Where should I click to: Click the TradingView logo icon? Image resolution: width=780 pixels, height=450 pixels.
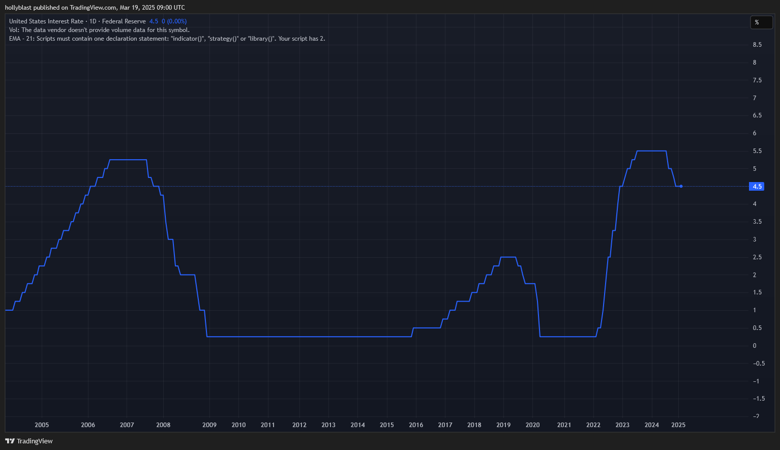(x=10, y=441)
